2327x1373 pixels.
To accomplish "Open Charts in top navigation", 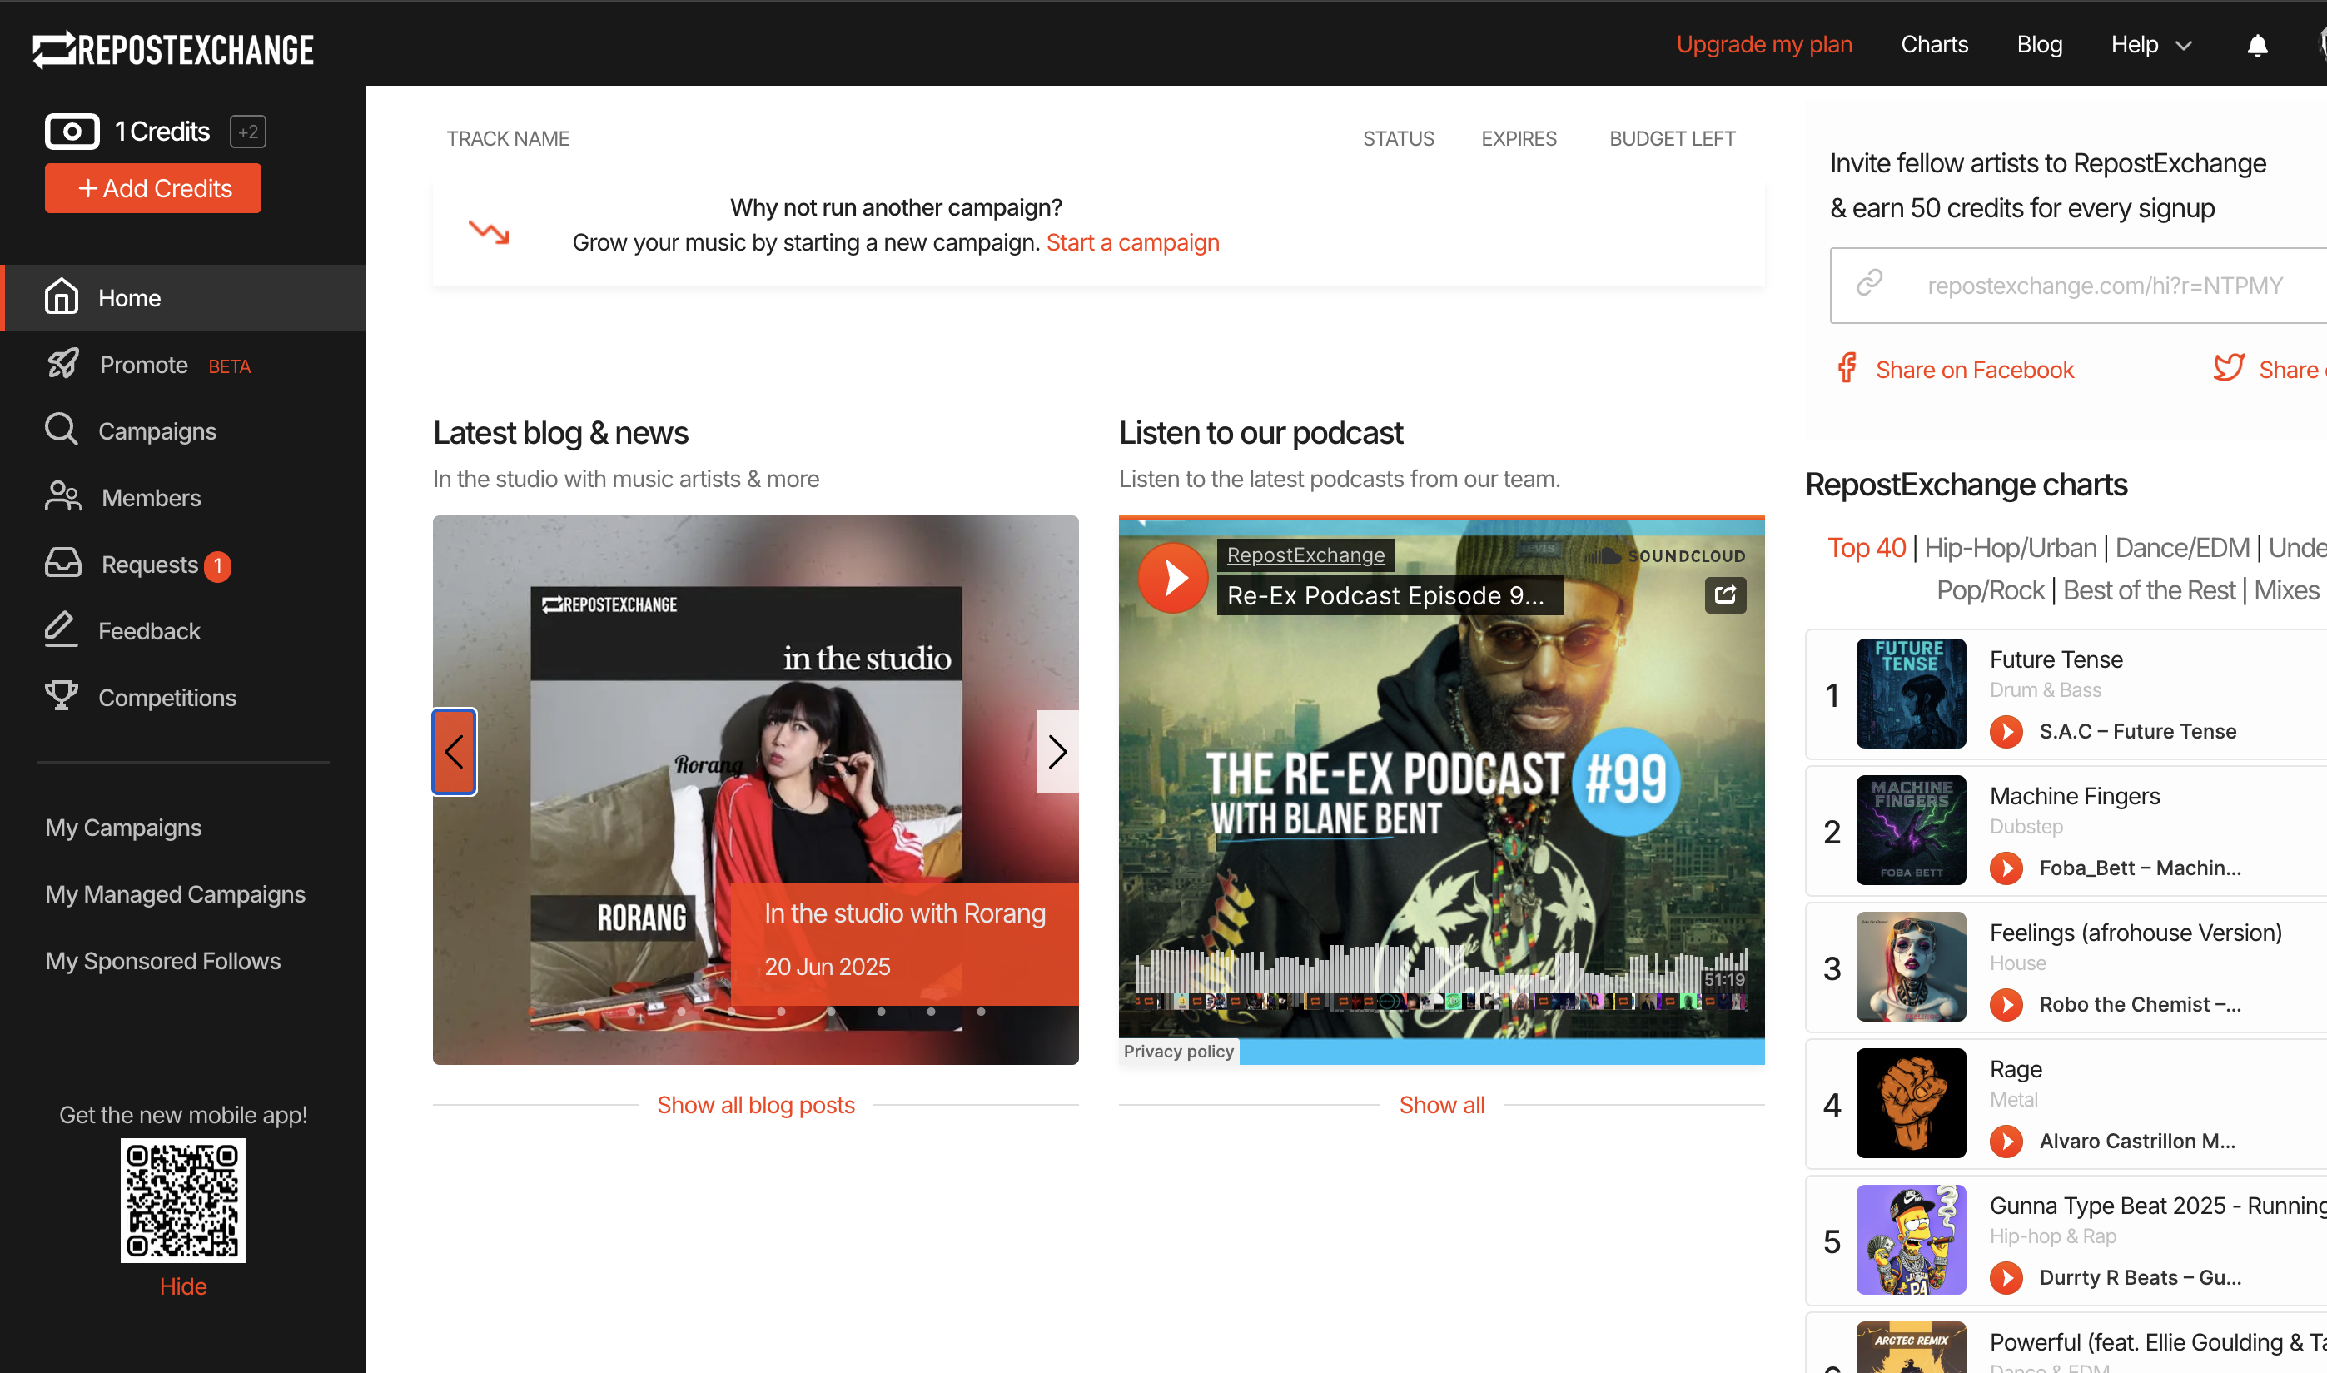I will (1934, 45).
